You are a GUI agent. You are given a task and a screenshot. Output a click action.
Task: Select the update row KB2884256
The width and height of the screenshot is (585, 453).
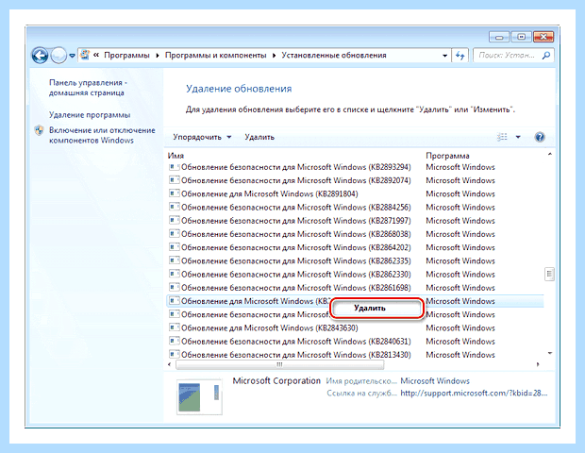pos(355,208)
